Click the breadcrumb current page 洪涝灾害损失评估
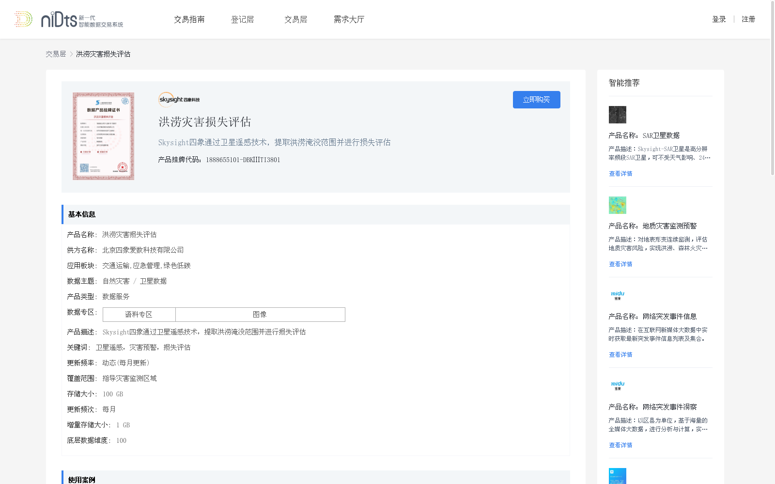 pyautogui.click(x=103, y=54)
